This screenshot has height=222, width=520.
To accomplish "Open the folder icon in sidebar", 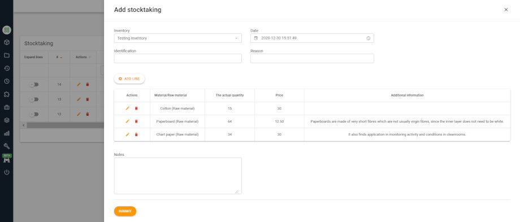I will coord(7,55).
